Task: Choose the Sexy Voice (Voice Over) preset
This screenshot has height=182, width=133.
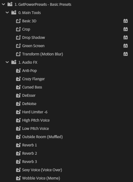Action: pyautogui.click(x=42, y=170)
